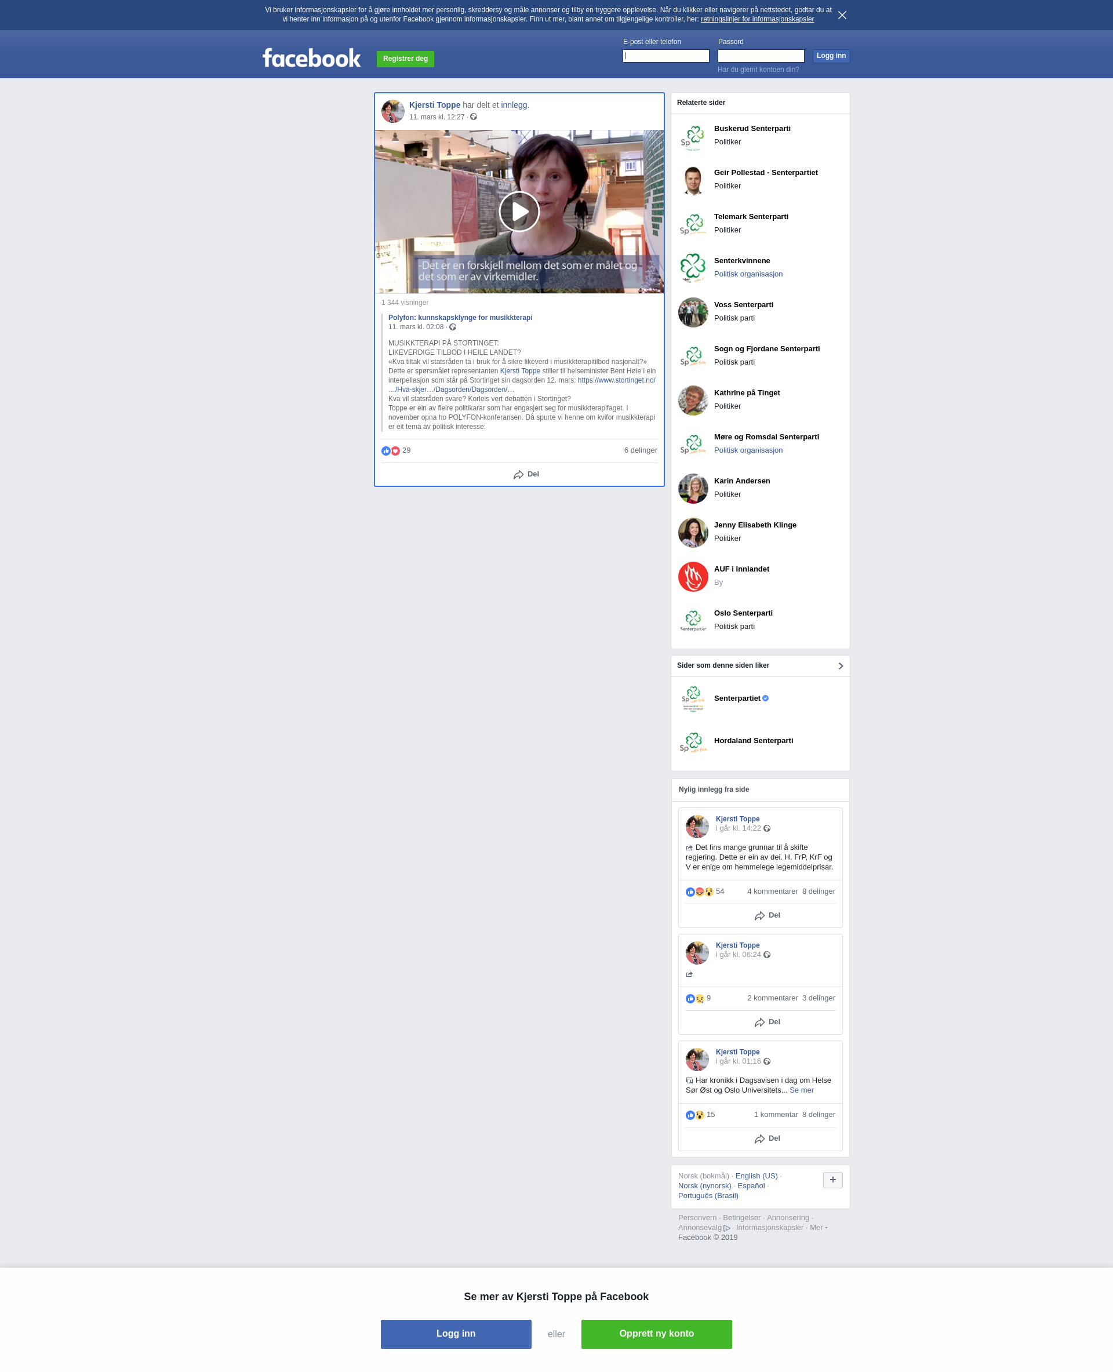Click public globe icon beside 12:27 timestamp
Screen dimensions: 1113x1372
click(473, 117)
